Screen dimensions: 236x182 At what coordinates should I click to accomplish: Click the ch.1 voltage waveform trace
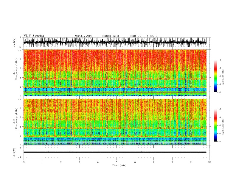click(x=115, y=42)
